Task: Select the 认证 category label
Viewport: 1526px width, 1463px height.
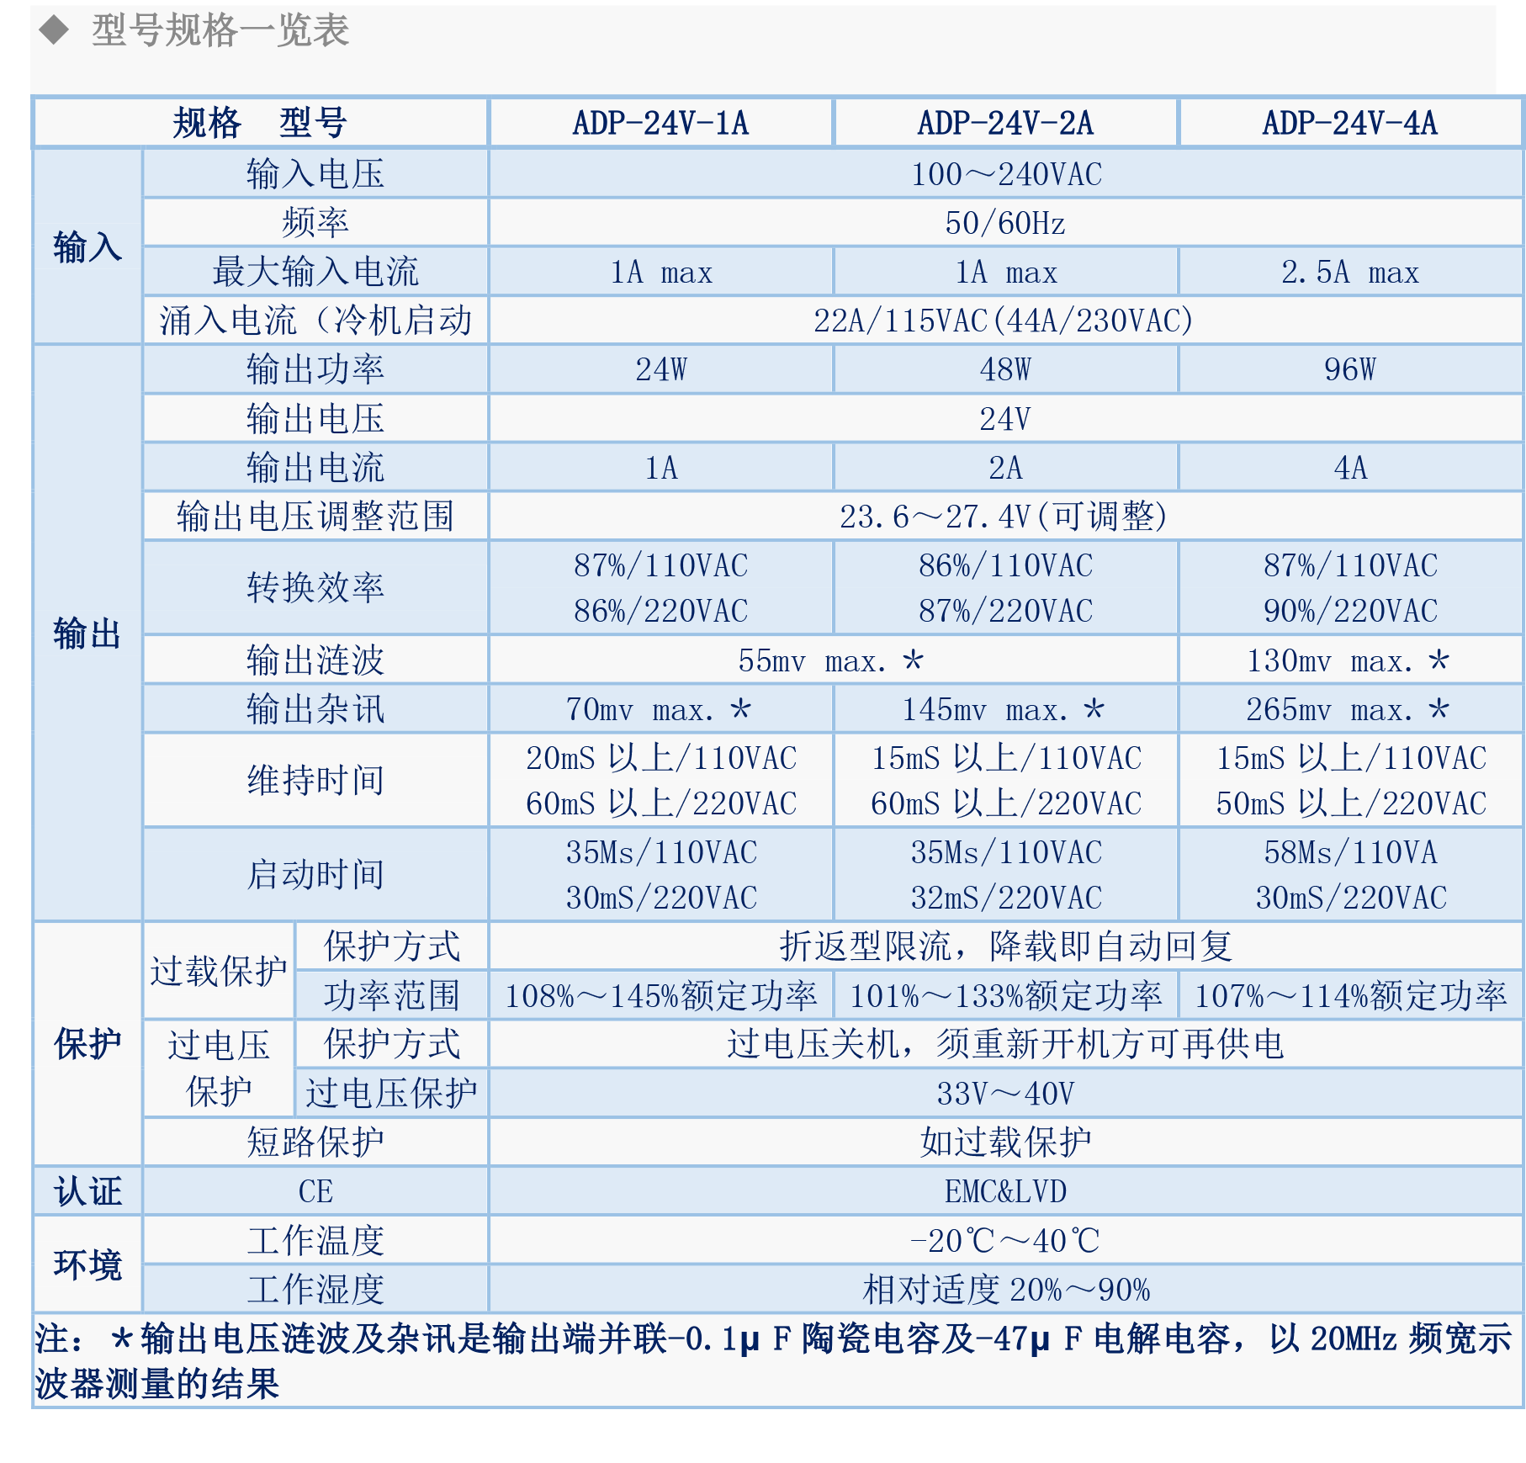Action: (x=87, y=1190)
